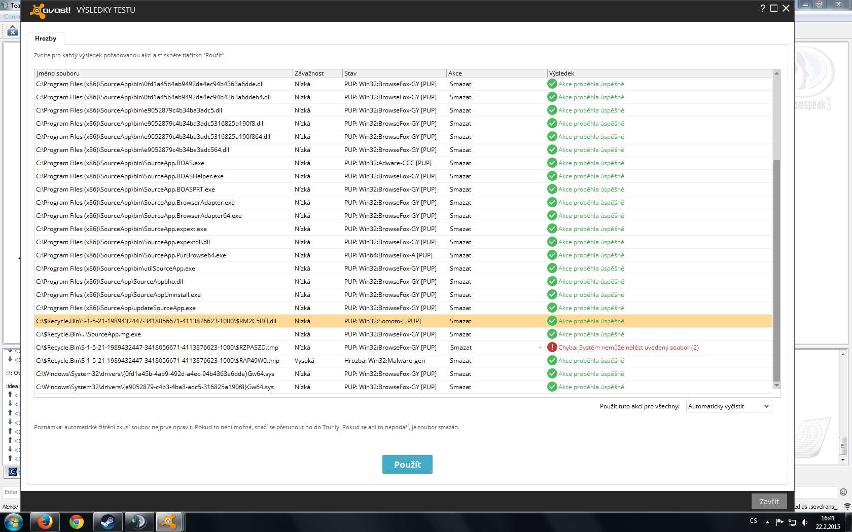
Task: Sort by the Akce column header
Action: 496,73
